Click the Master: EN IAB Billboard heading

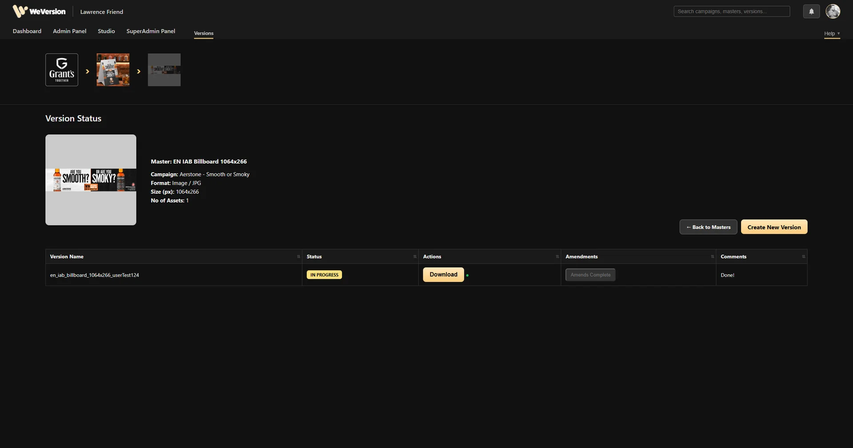coord(199,162)
